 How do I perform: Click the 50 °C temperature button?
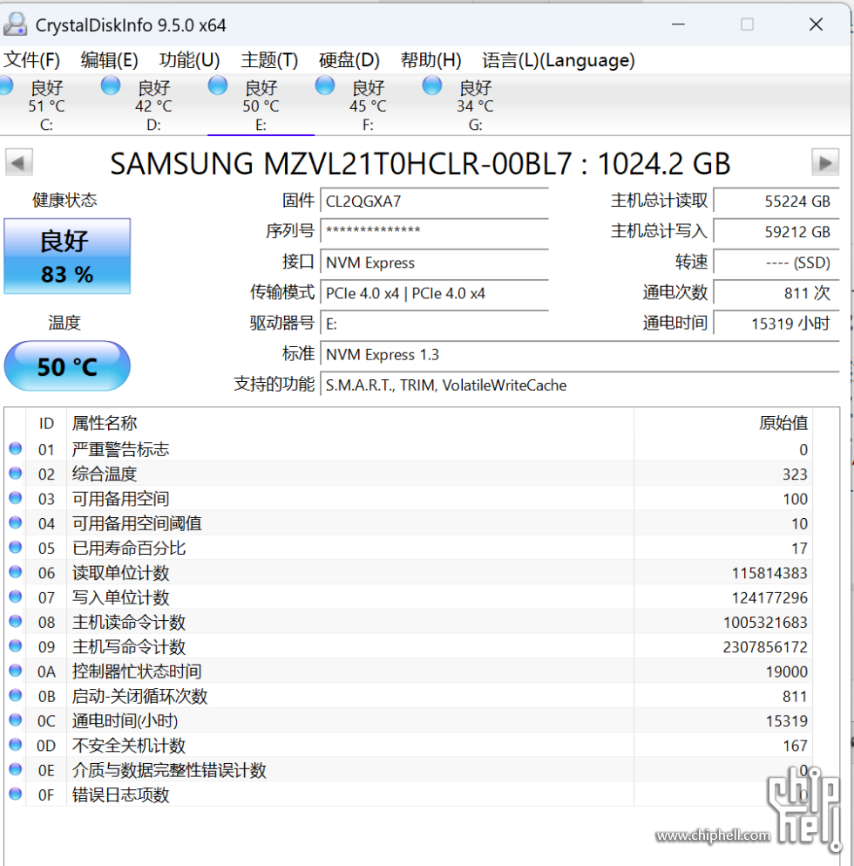67,366
